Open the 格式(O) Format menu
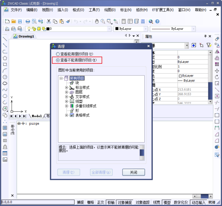The height and width of the screenshot is (206, 222). [78, 10]
